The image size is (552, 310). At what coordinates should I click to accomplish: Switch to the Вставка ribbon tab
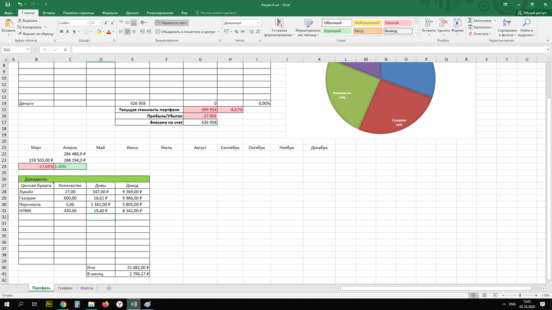49,13
